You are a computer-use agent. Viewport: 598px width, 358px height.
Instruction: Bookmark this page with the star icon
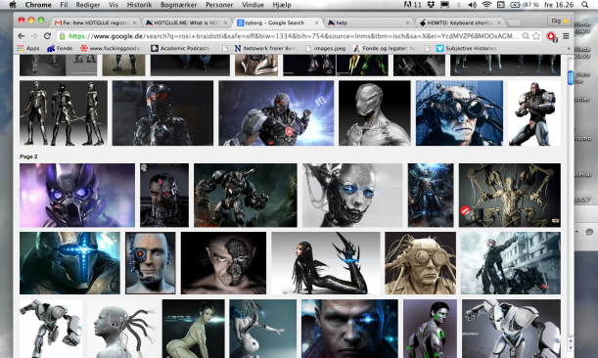536,36
